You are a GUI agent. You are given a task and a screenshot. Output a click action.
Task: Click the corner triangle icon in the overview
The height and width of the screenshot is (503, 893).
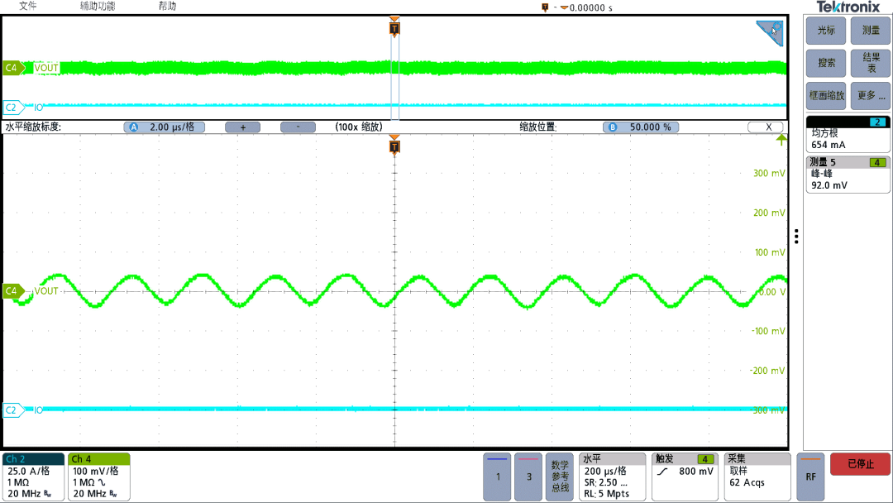click(x=771, y=31)
